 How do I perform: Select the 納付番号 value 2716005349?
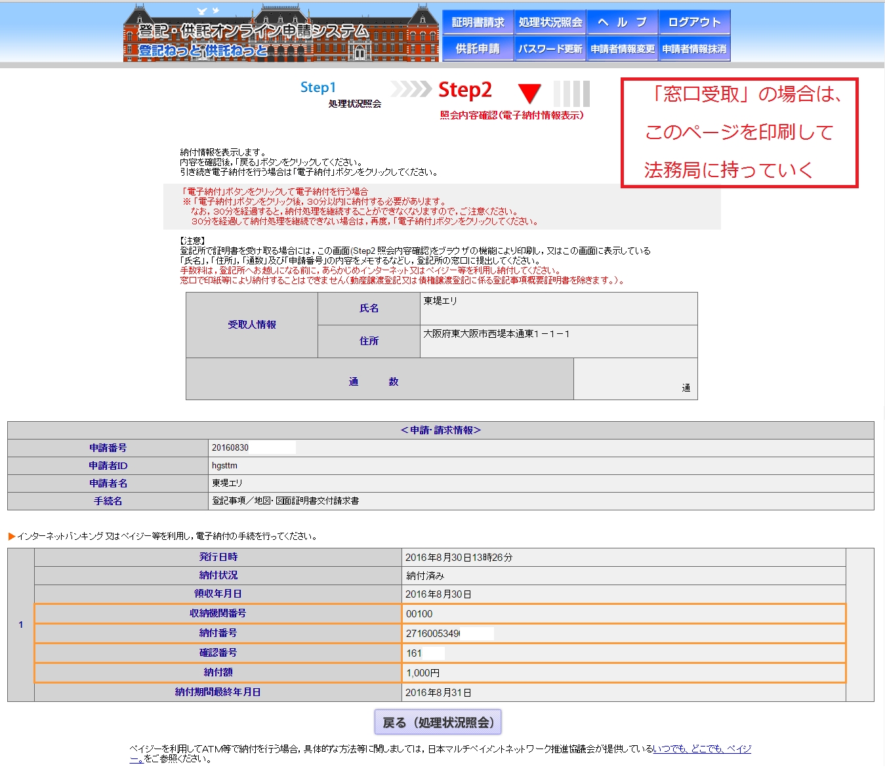(x=433, y=633)
